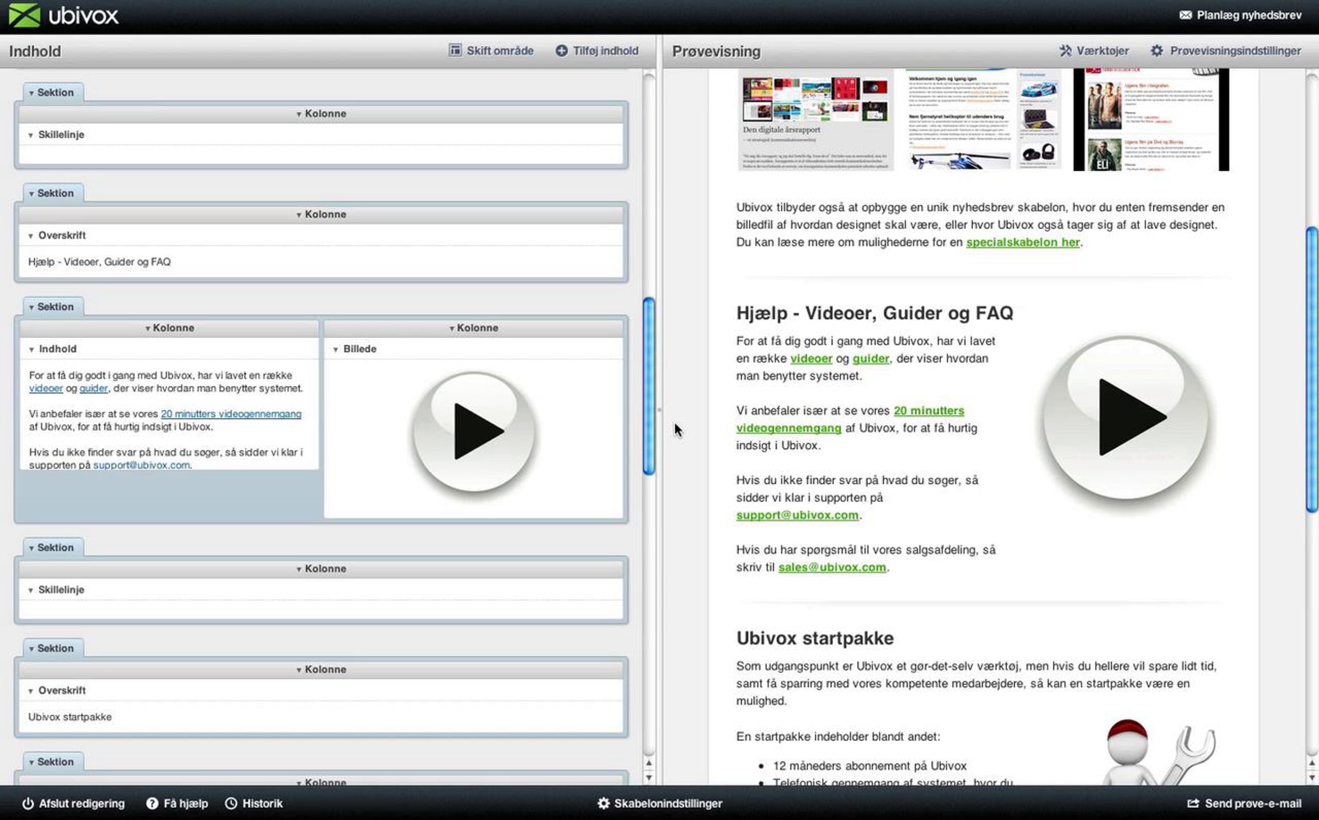The width and height of the screenshot is (1319, 820).
Task: Click the dark movie newsletter thumbnail
Action: (1151, 120)
